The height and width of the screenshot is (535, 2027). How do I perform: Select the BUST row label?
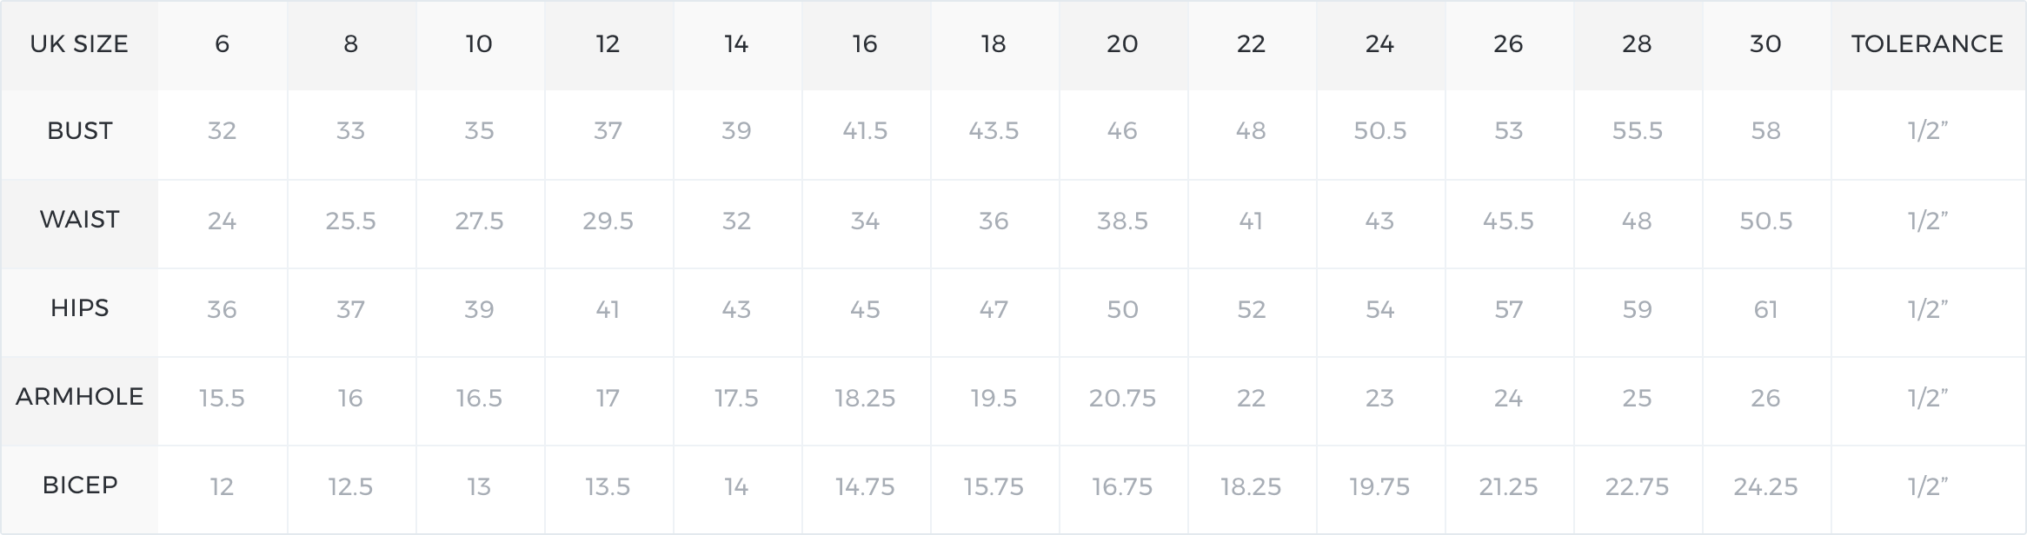79,131
